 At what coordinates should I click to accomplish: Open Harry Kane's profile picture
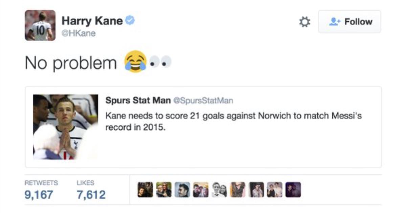40,25
